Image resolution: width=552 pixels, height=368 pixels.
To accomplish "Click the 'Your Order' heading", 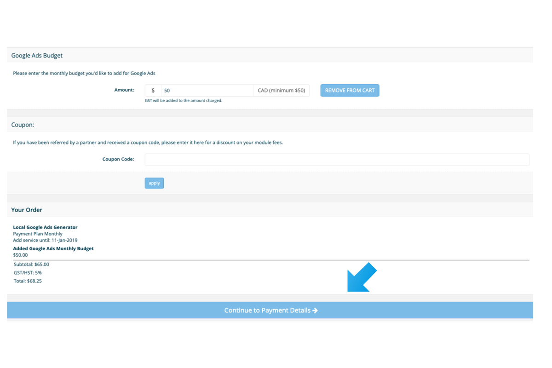I will tap(27, 210).
